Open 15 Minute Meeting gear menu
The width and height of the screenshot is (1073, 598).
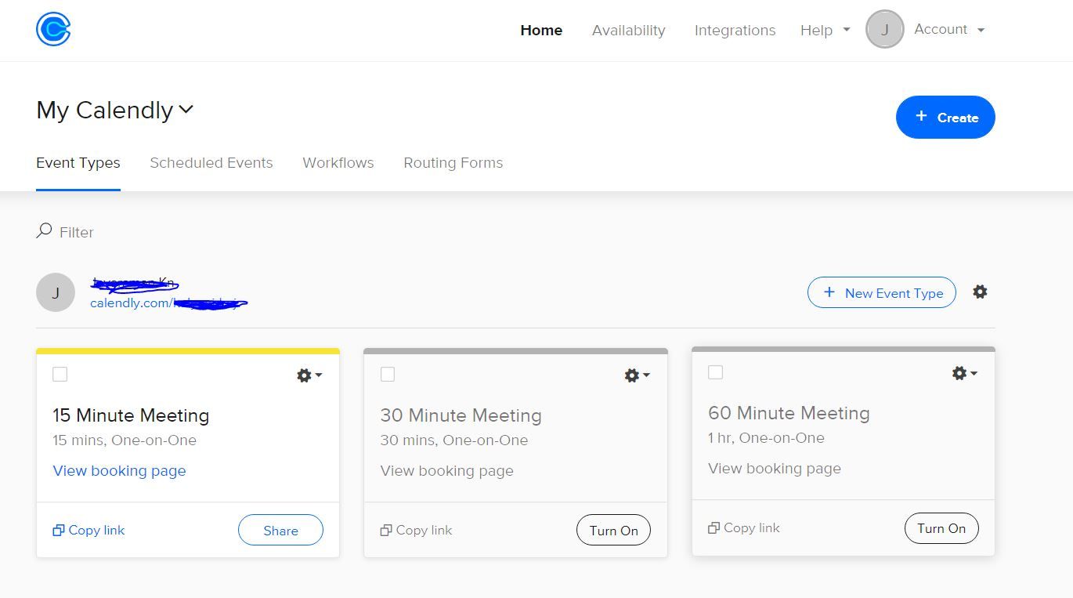pyautogui.click(x=309, y=375)
